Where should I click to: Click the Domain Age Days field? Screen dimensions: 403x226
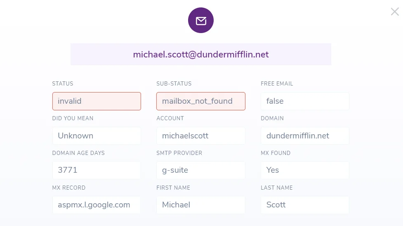click(x=97, y=170)
